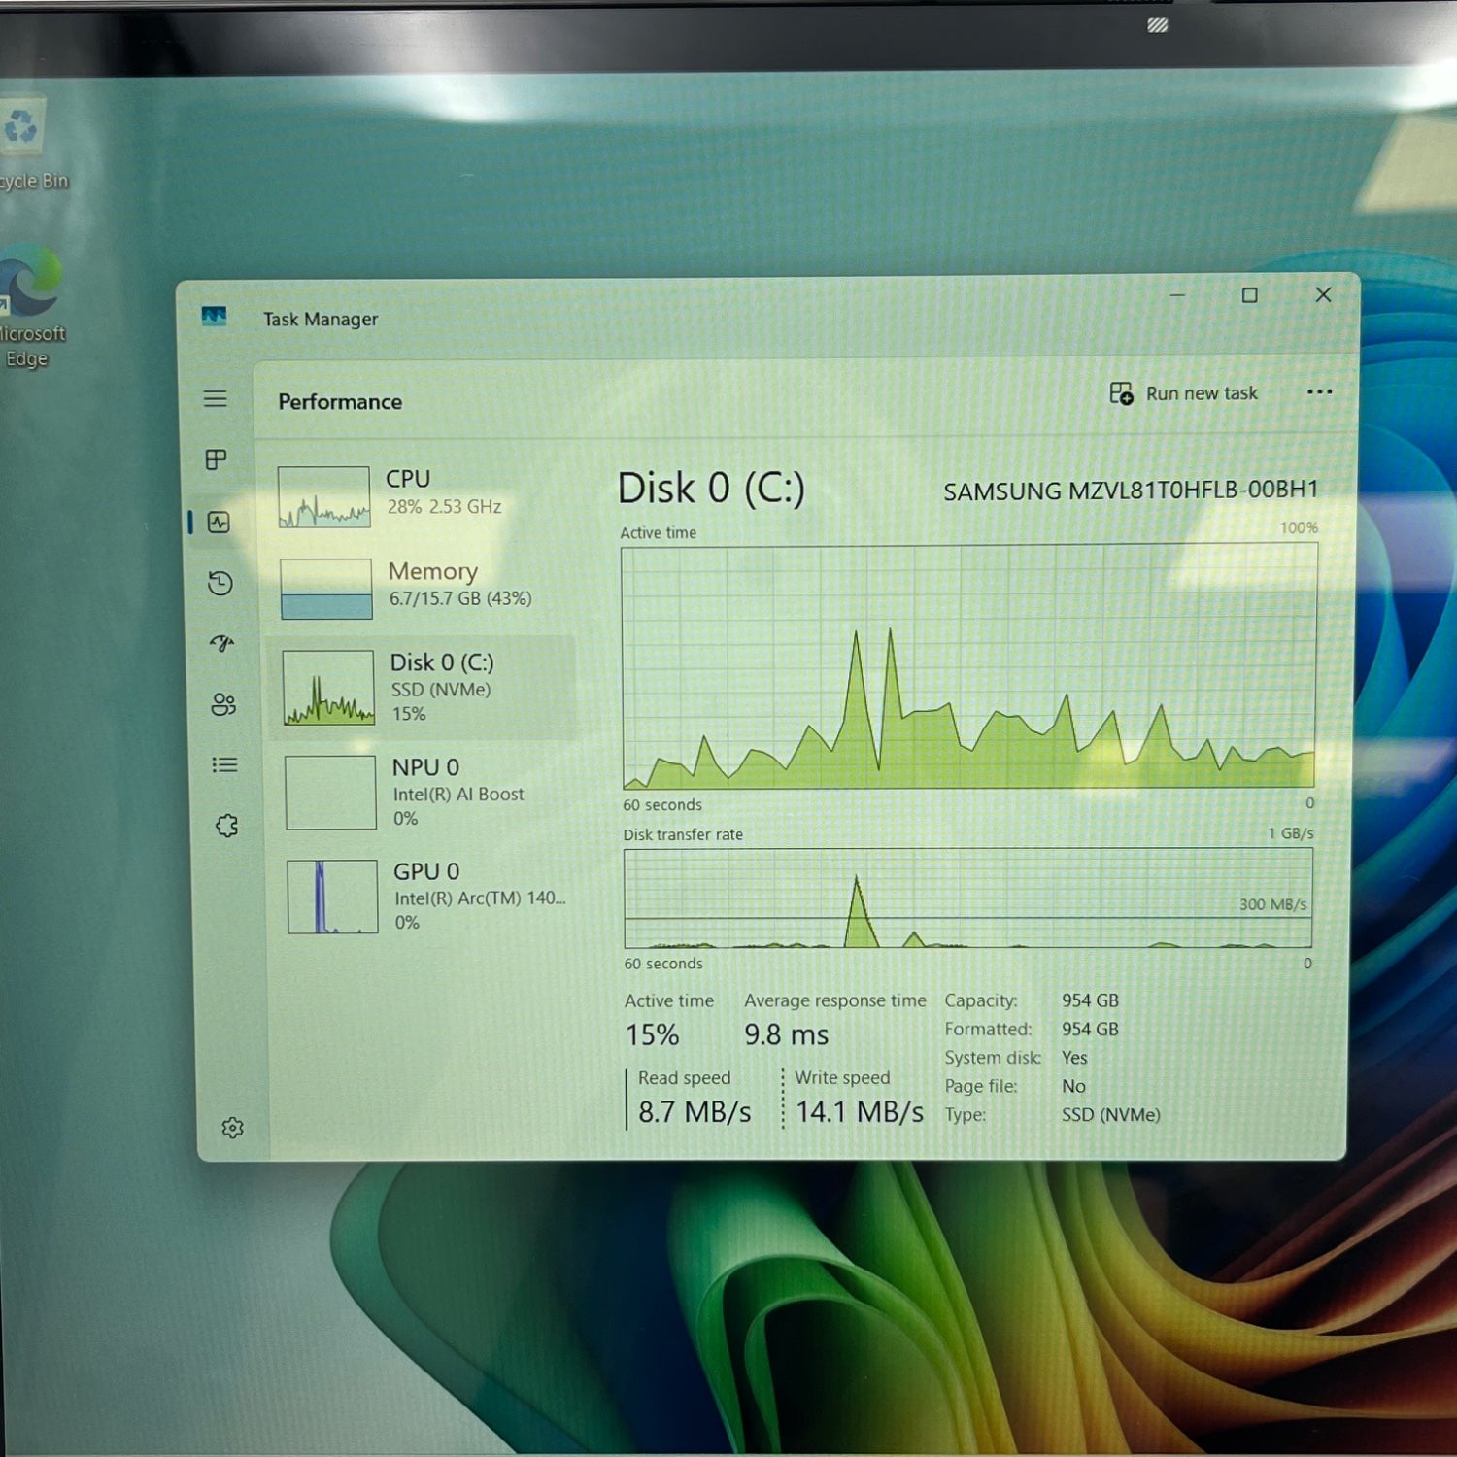Click the 14.1 MB/s write speed value
This screenshot has width=1457, height=1457.
(x=860, y=1112)
